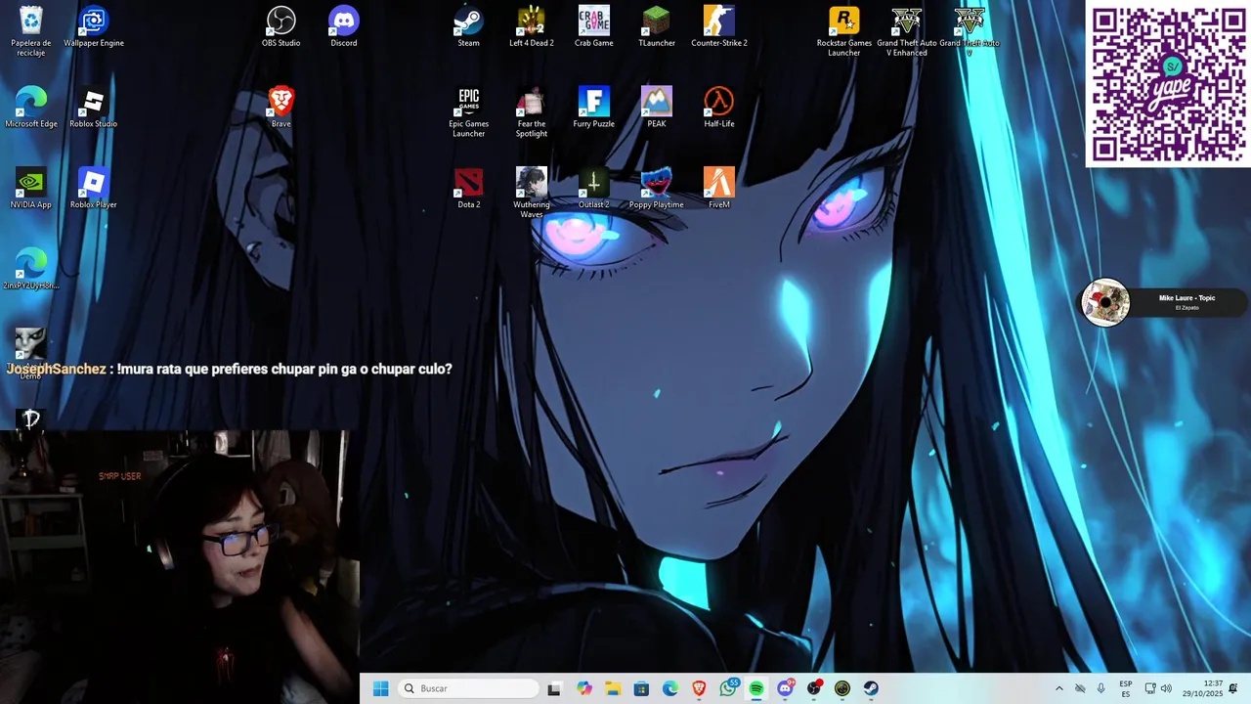Select the Edge shortcut named 2inxPY2UyH8n...
Screen dimensions: 1251x704
30,269
